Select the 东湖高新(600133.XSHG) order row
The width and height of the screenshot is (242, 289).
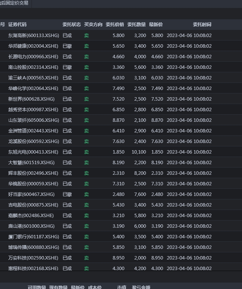[121, 36]
